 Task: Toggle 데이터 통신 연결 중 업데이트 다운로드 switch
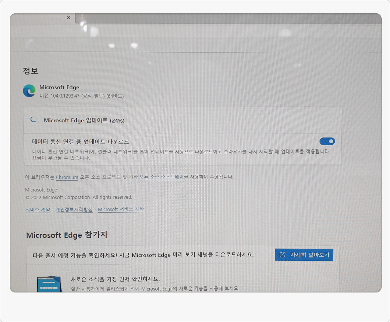(327, 141)
